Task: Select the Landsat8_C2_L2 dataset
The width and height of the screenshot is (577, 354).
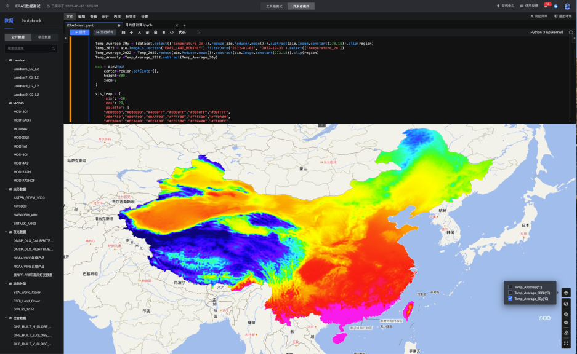Action: coord(26,86)
